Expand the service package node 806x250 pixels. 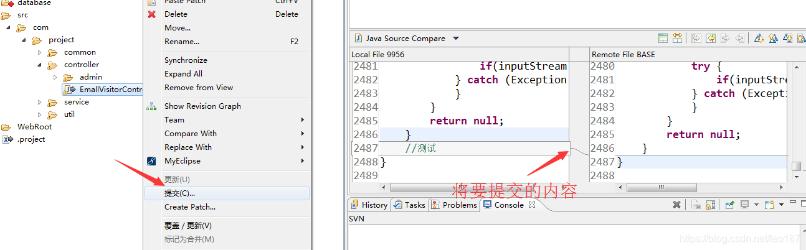point(39,102)
